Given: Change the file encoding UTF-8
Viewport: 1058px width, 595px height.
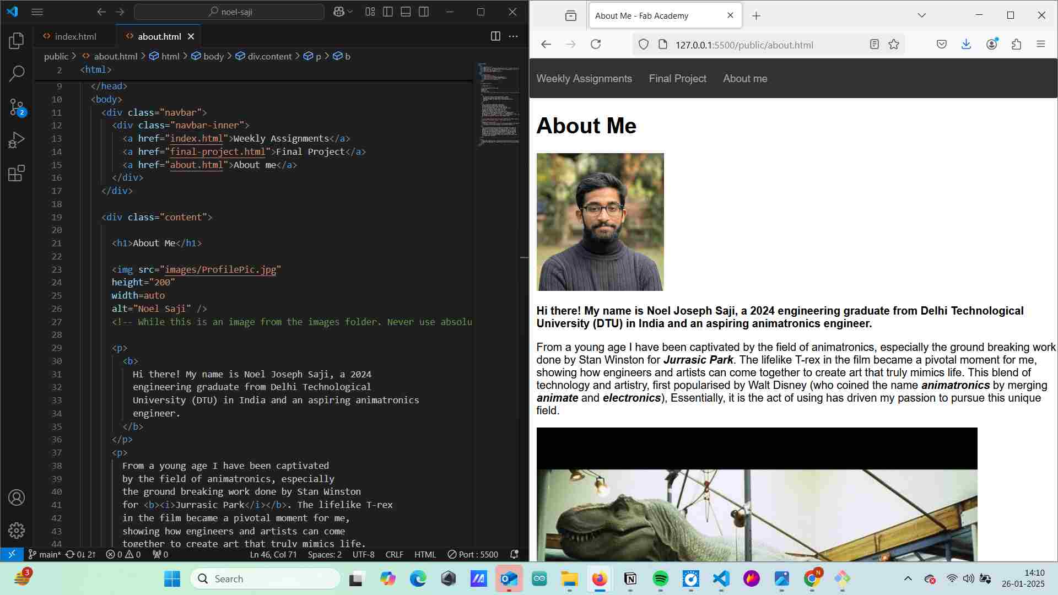Looking at the screenshot, I should pyautogui.click(x=363, y=555).
